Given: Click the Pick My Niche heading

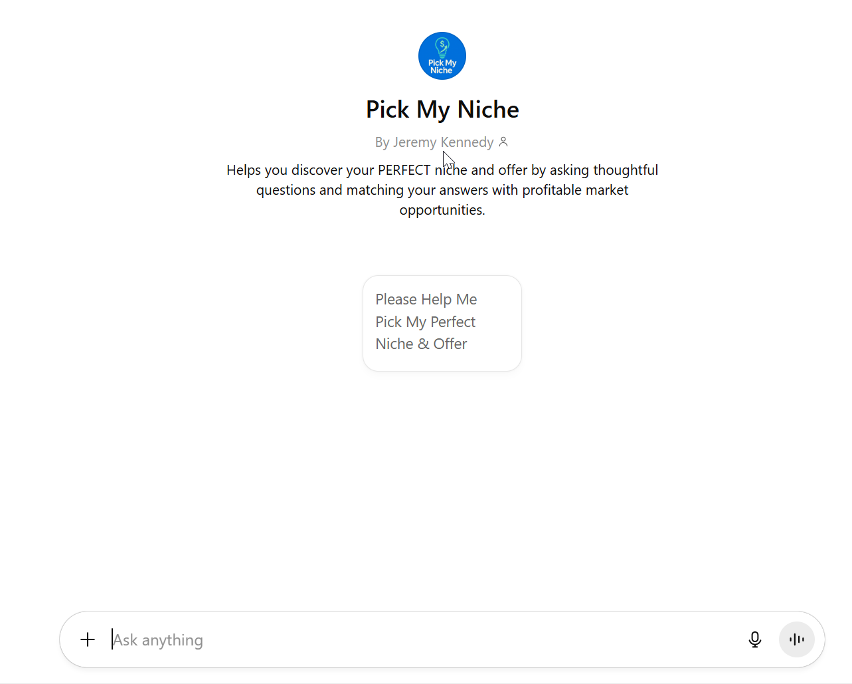Looking at the screenshot, I should [x=442, y=110].
